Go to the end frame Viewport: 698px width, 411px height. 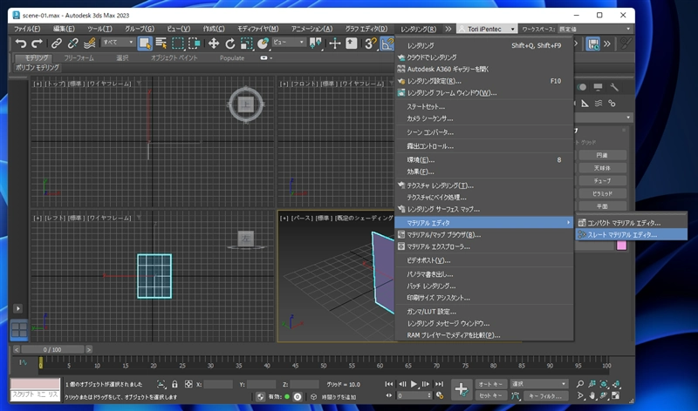440,384
